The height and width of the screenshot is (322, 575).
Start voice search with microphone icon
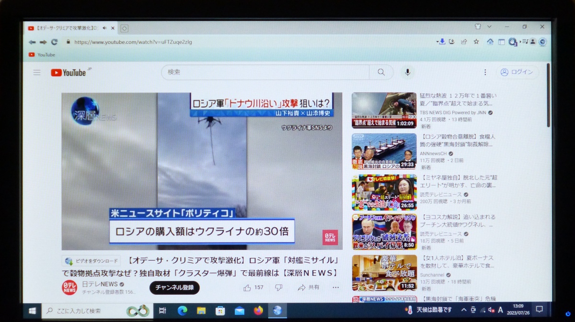click(407, 72)
